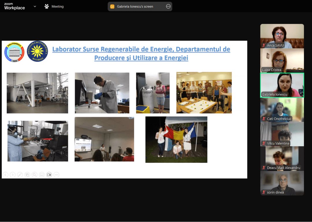Open more slideshow options ellipsis

click(56, 175)
